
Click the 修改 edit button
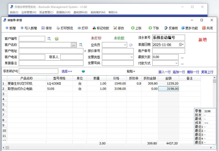coord(119,28)
